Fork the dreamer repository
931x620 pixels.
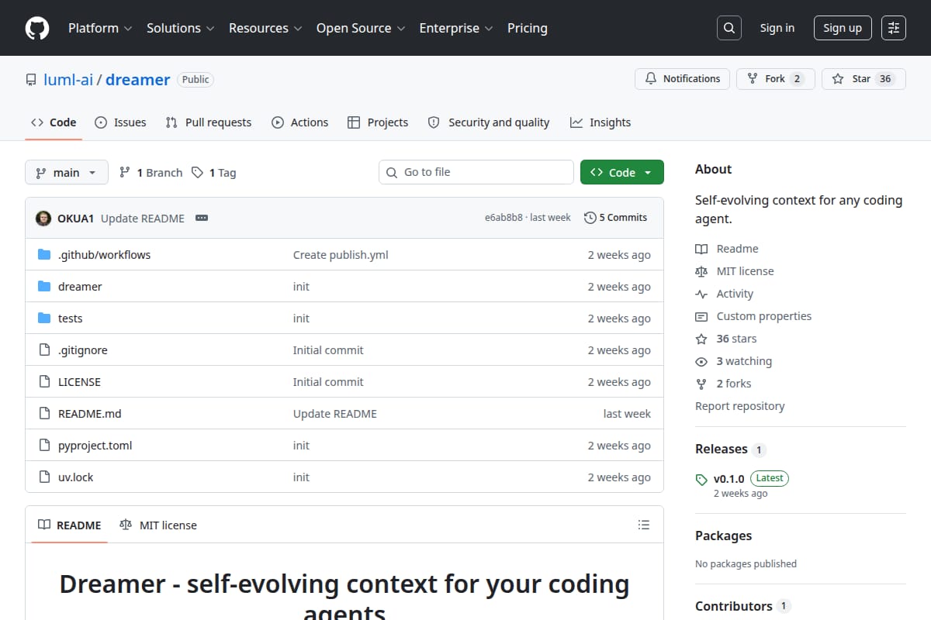pyautogui.click(x=775, y=79)
